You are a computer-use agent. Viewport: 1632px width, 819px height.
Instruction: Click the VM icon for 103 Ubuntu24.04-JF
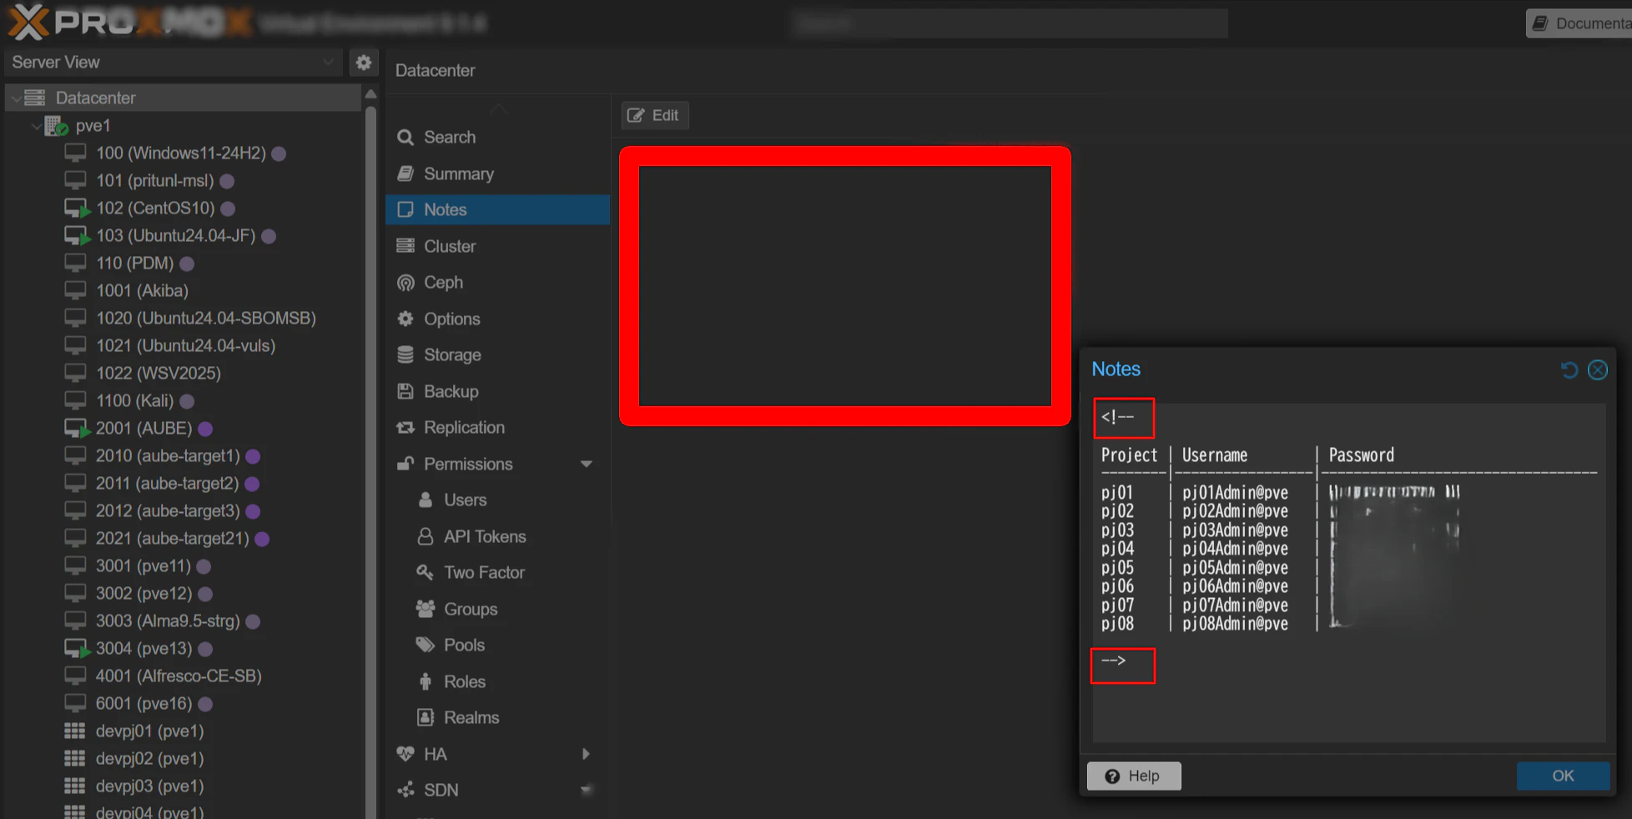77,235
